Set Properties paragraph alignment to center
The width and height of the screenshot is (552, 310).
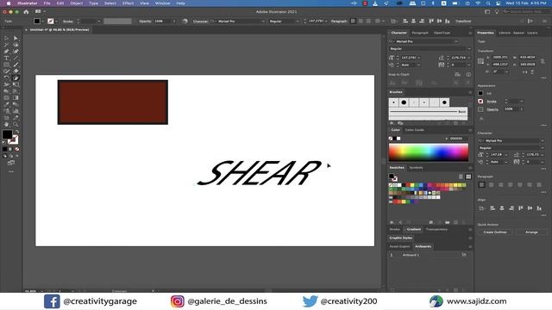[492, 185]
